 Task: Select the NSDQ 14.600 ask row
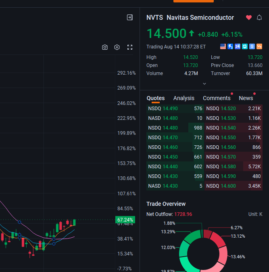(x=234, y=186)
